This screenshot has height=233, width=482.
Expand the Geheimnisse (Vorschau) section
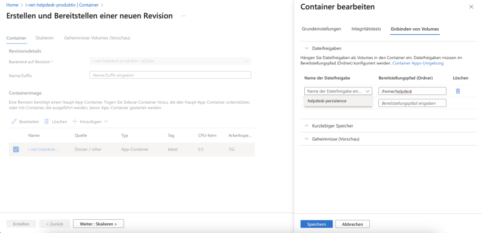[x=307, y=139]
